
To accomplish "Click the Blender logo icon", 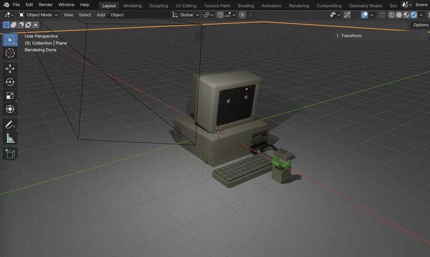I will [6, 5].
